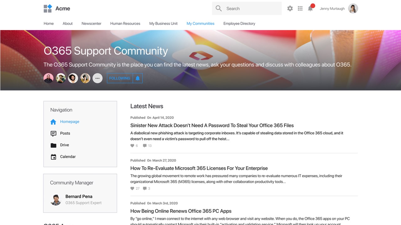Like the Re-Evaluate Microsoft 365 Licenses article
The image size is (401, 225).
click(x=132, y=188)
